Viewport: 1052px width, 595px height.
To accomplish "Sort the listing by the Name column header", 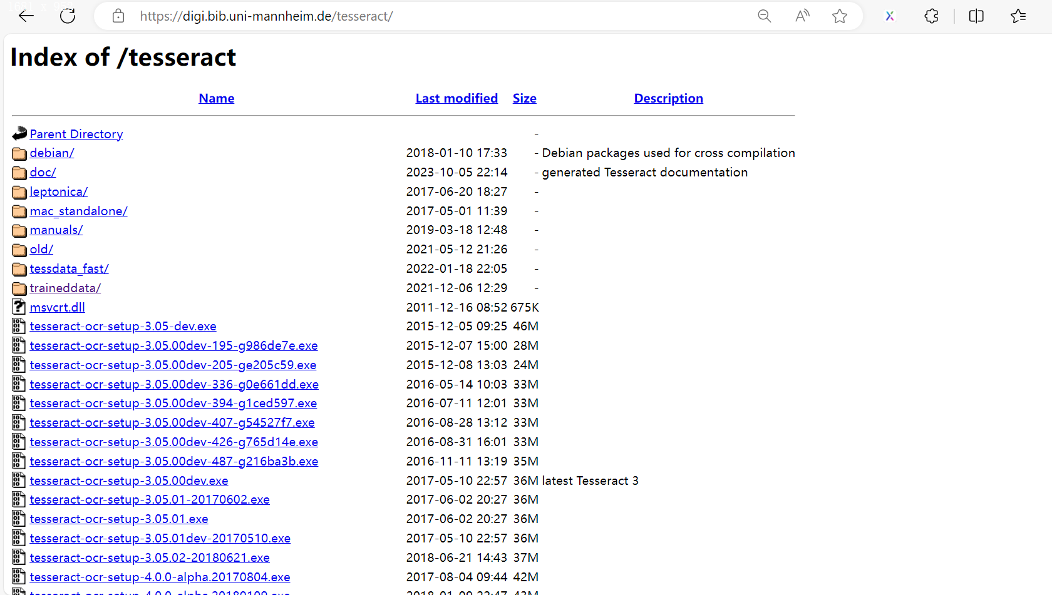I will (x=217, y=98).
